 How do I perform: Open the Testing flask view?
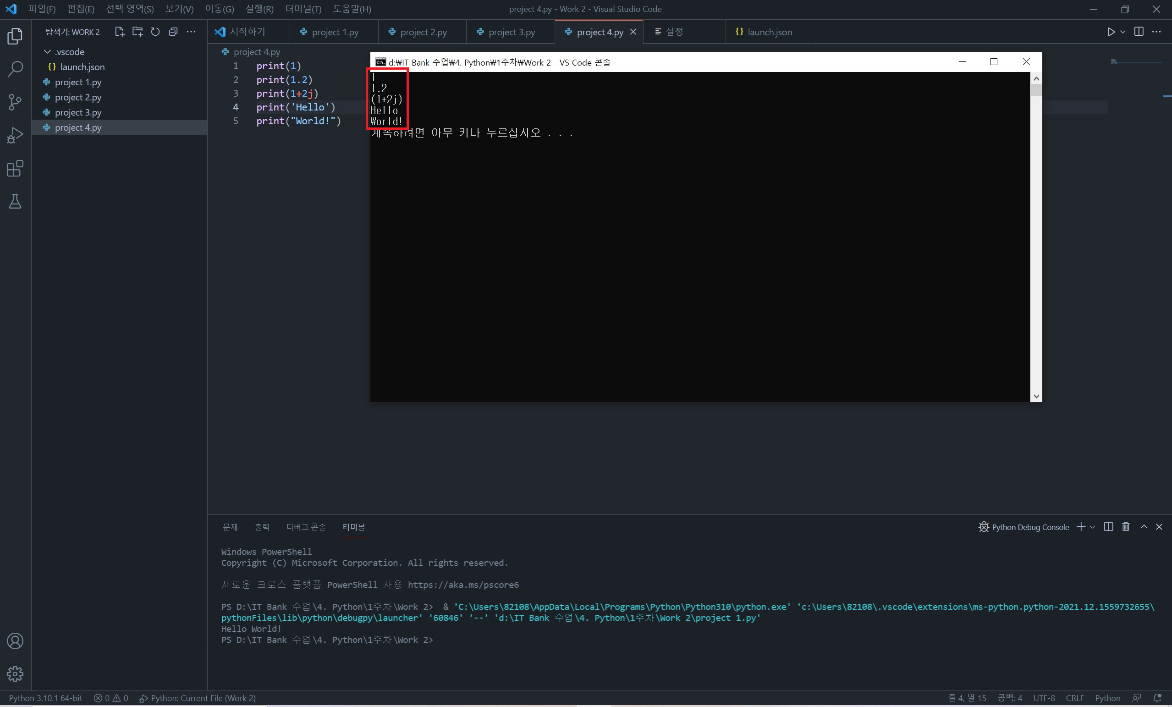15,202
